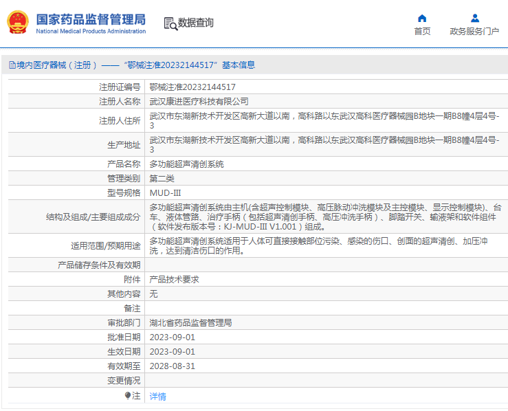Select registration number 鄂械注准20232144517 value
508x411 pixels.
(x=192, y=87)
